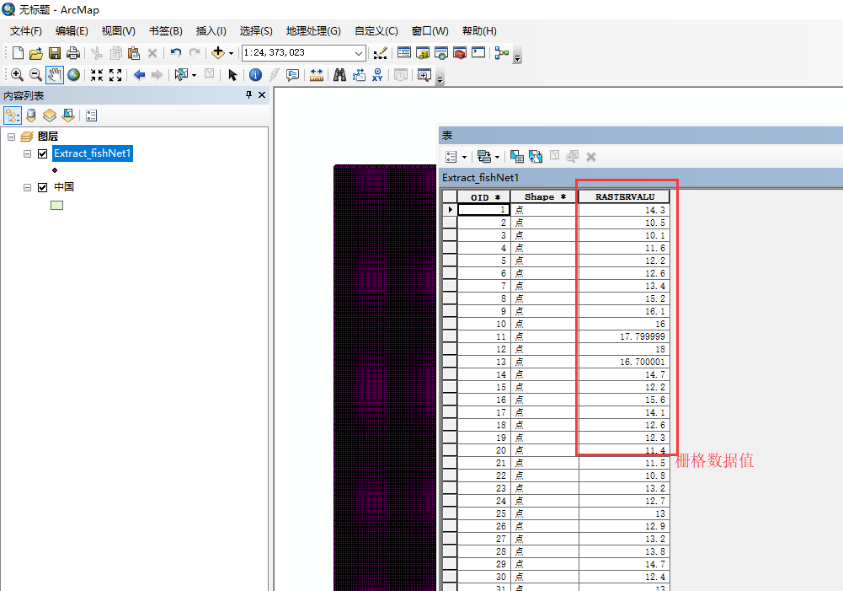Open the Table Options dropdown
Image resolution: width=843 pixels, height=591 pixels.
pyautogui.click(x=456, y=157)
